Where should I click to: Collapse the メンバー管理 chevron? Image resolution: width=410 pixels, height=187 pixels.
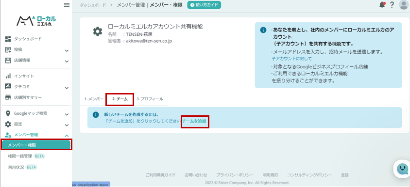pos(67,136)
